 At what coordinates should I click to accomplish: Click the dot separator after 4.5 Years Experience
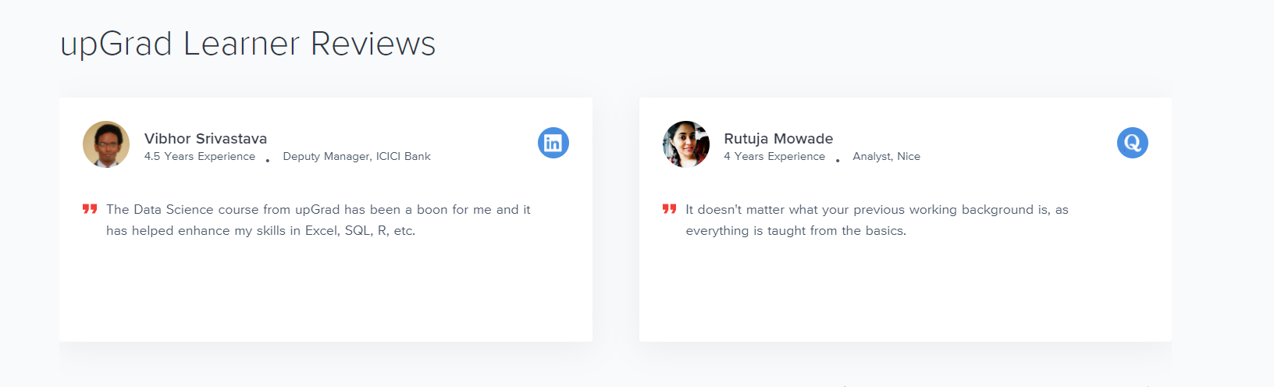(x=268, y=161)
